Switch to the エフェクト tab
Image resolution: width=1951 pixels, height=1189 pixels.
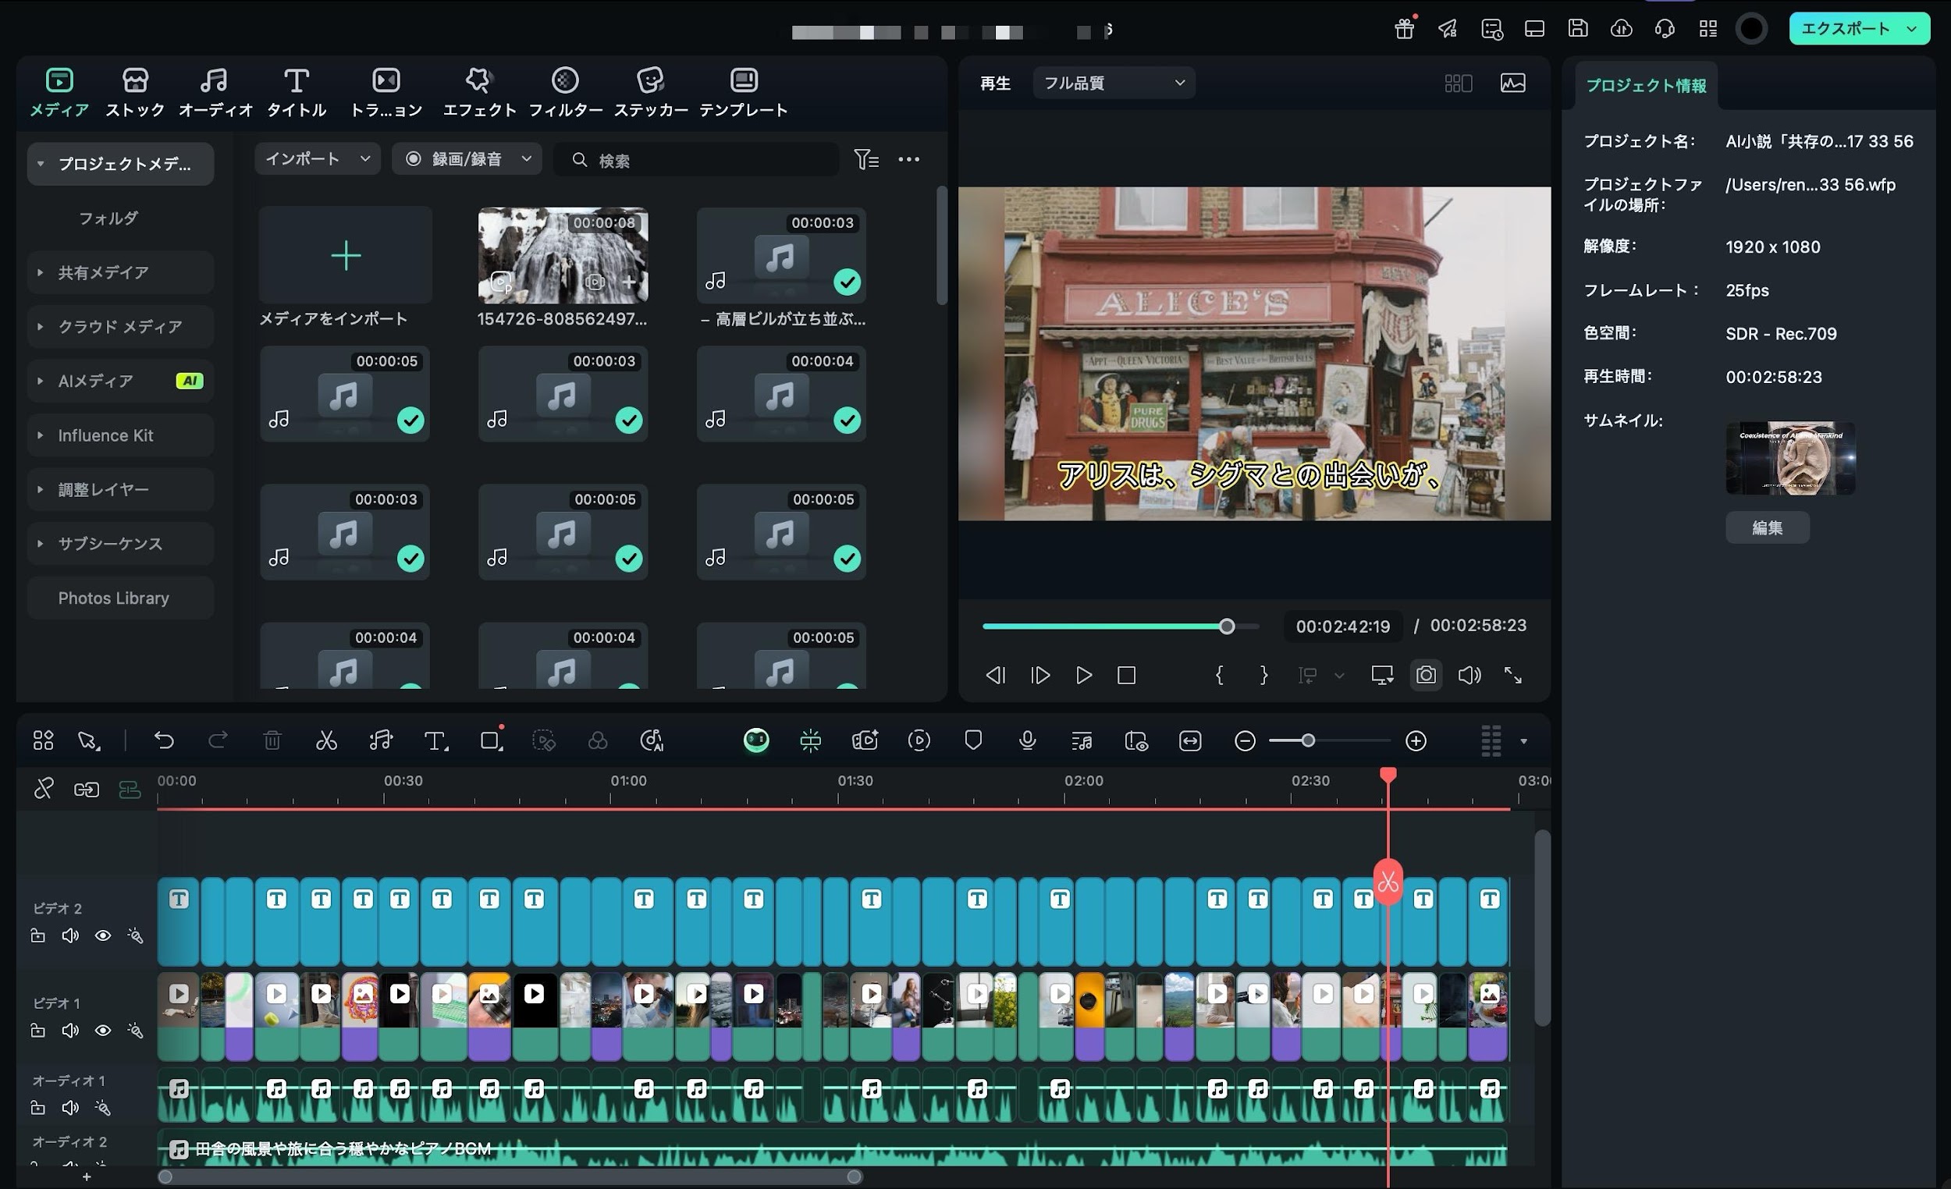[479, 93]
